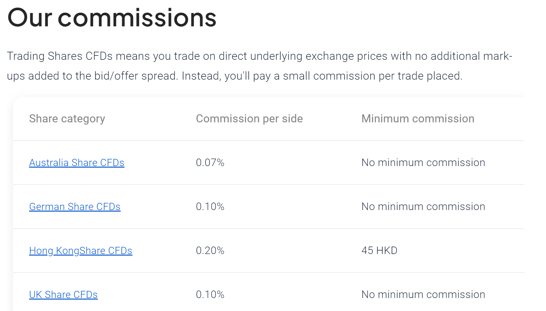Screen dimensions: 546x311
Task: Click the Our commissions heading
Action: pyautogui.click(x=112, y=18)
